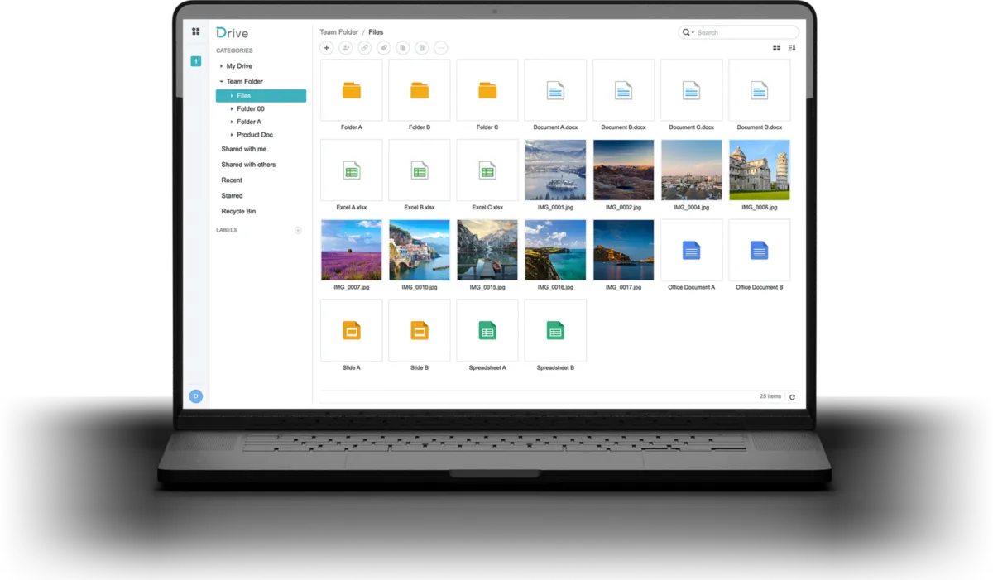Click Team Folder breadcrumb link
The width and height of the screenshot is (993, 580).
click(x=339, y=32)
